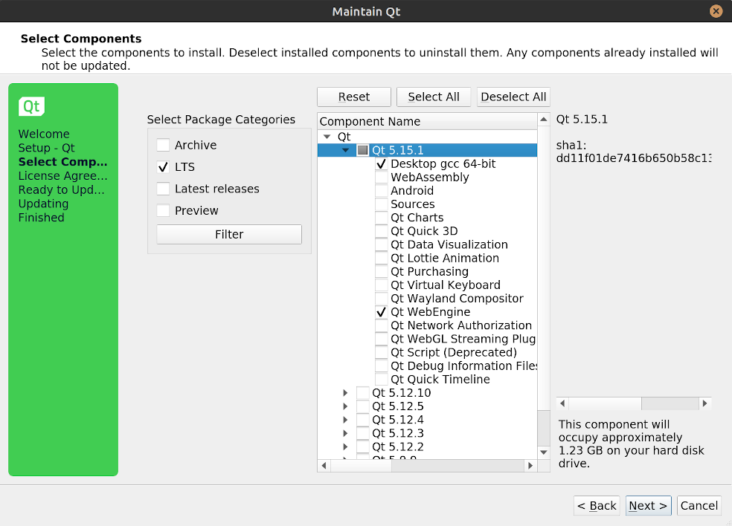The height and width of the screenshot is (526, 732).
Task: Click Deselect All components
Action: tap(513, 97)
